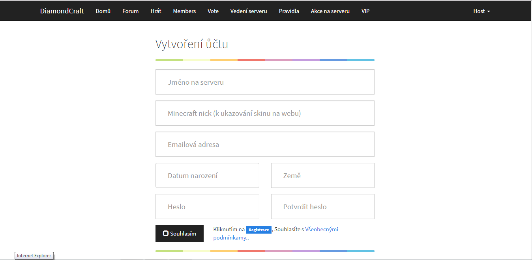Show the Pravidla page

pyautogui.click(x=289, y=11)
